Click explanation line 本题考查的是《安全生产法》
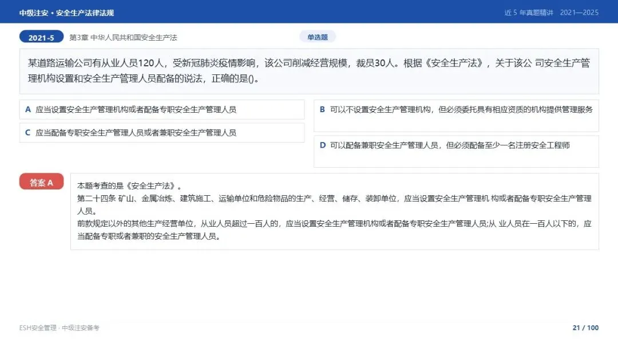Image resolution: width=618 pixels, height=348 pixels. 130,185
